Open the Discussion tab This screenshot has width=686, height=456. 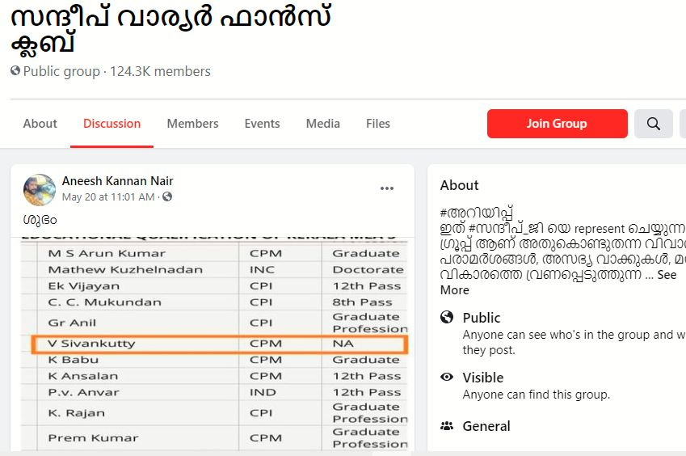pos(112,124)
